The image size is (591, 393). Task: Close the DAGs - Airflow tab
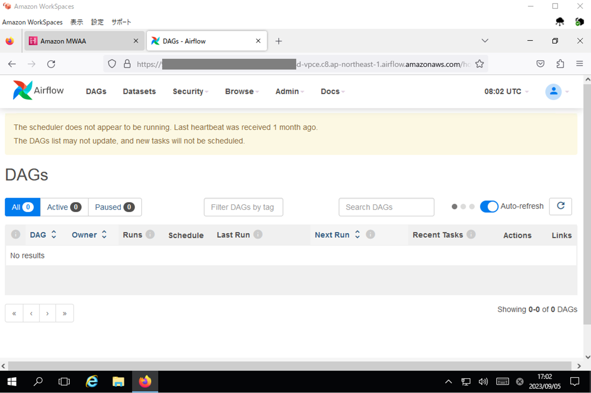click(x=258, y=41)
